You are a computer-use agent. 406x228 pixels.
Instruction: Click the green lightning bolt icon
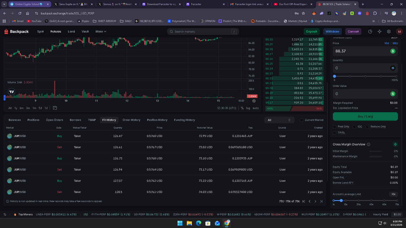[396, 144]
